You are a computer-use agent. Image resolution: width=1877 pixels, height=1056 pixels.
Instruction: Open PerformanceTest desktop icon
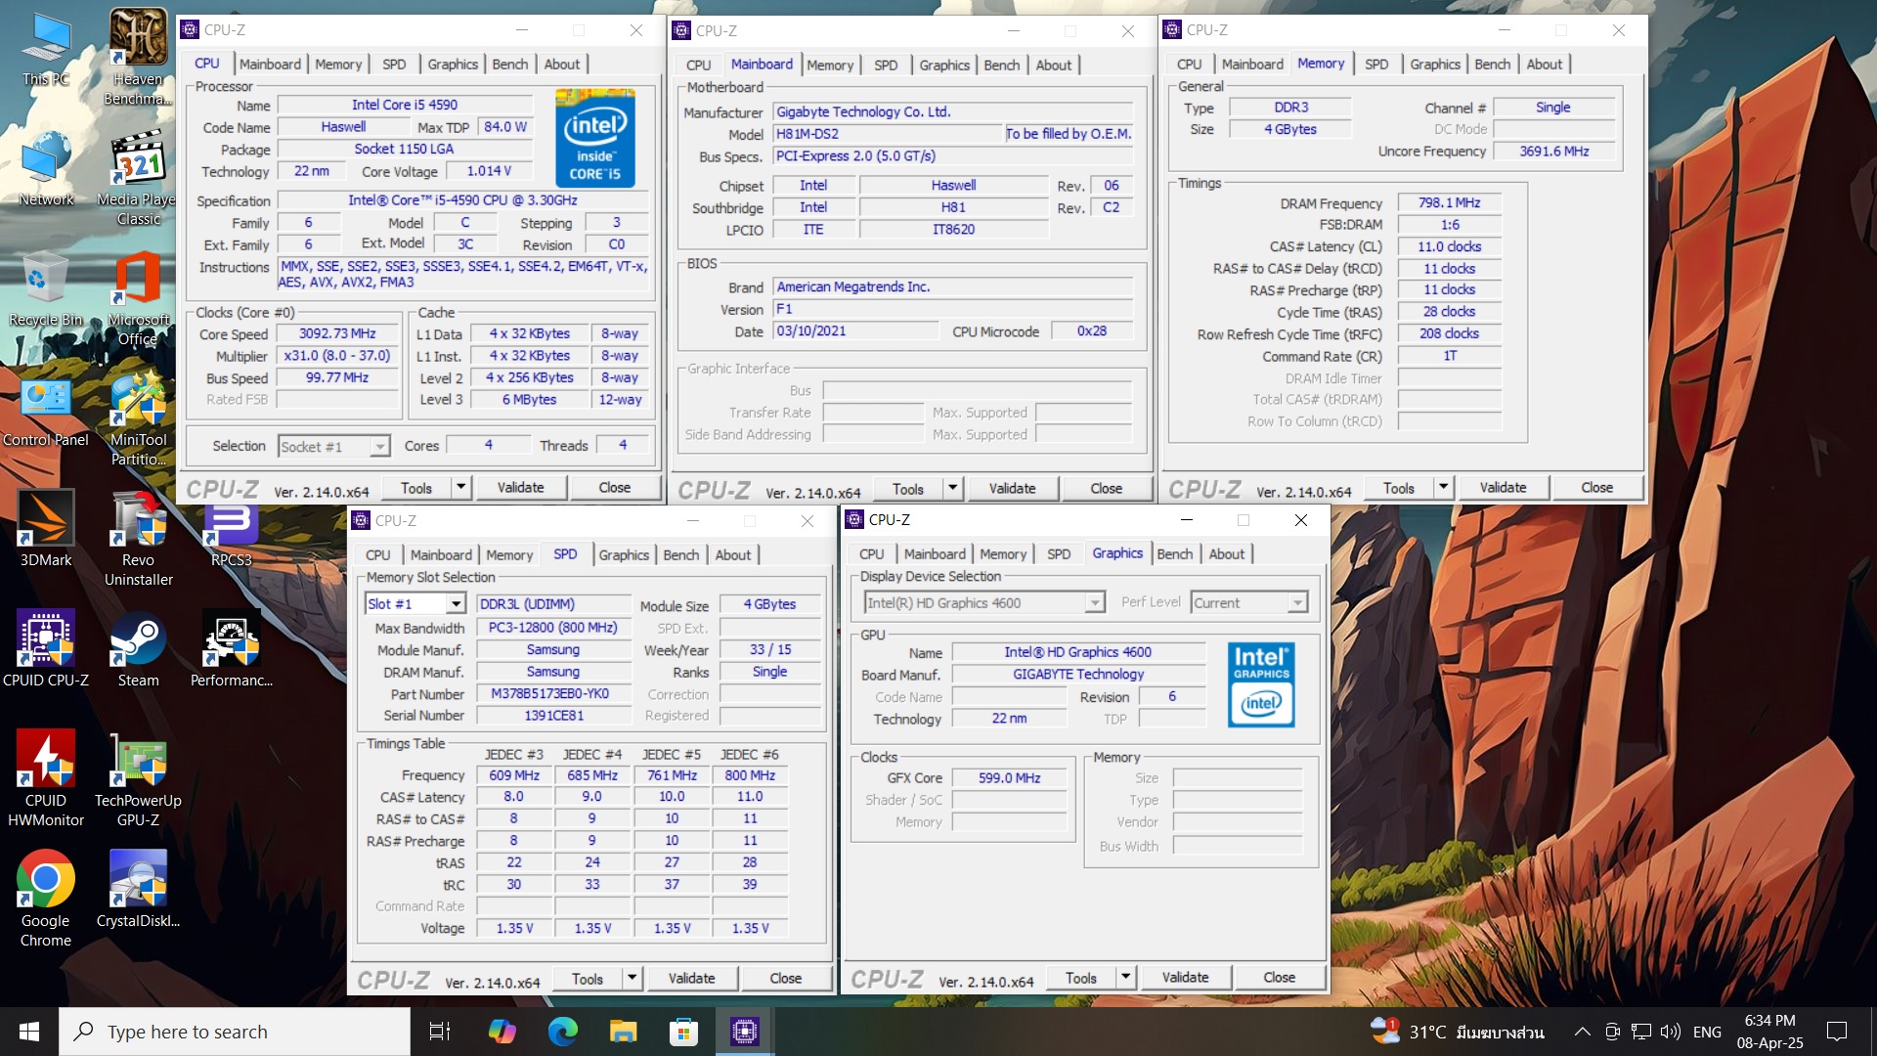pos(231,649)
